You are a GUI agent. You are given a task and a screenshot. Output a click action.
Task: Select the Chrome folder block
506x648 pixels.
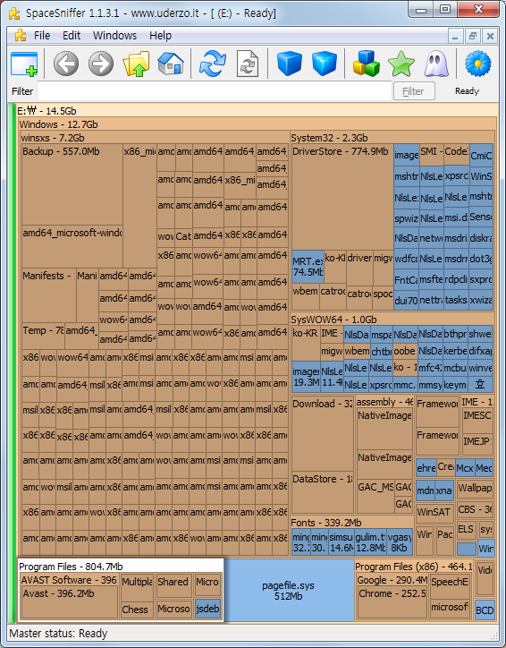(392, 601)
